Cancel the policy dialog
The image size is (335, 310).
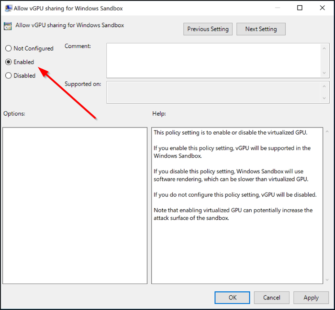pos(271,298)
